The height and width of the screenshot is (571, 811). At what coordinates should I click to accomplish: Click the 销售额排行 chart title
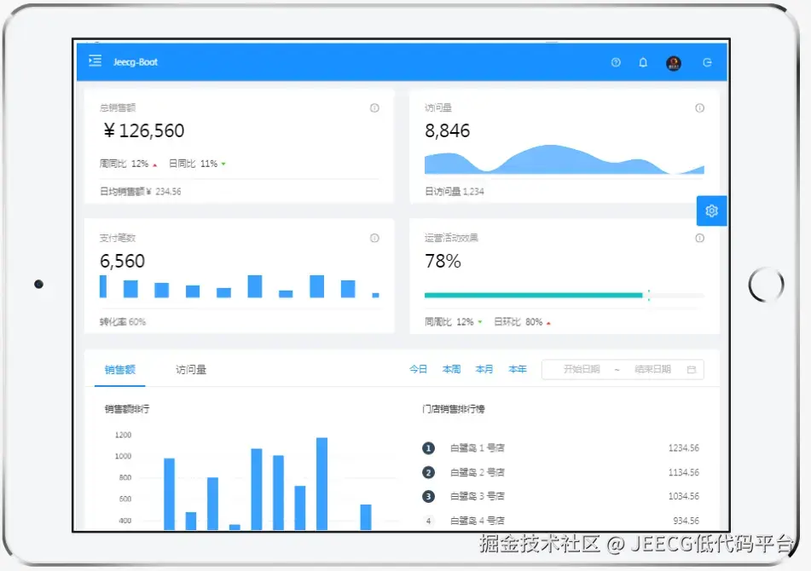pyautogui.click(x=127, y=409)
